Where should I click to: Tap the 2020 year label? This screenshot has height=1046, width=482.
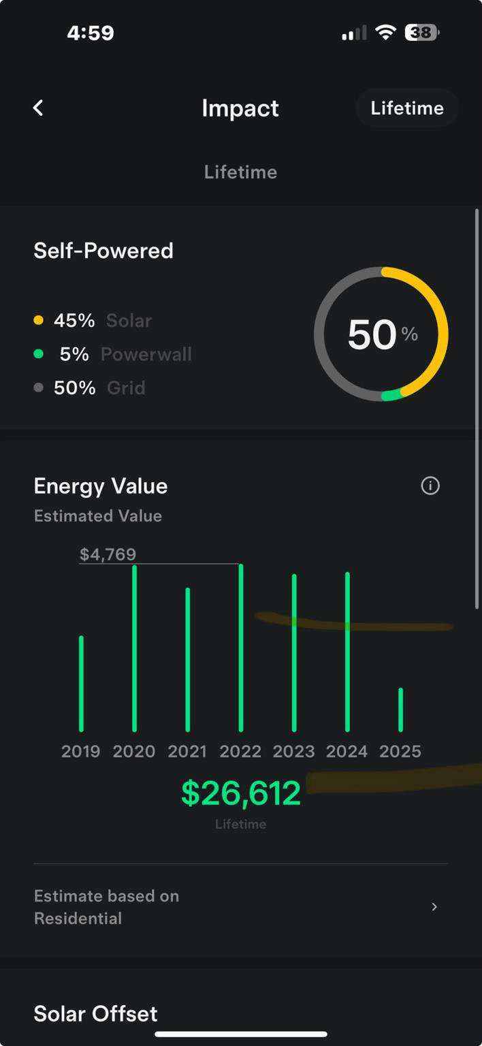pos(134,751)
